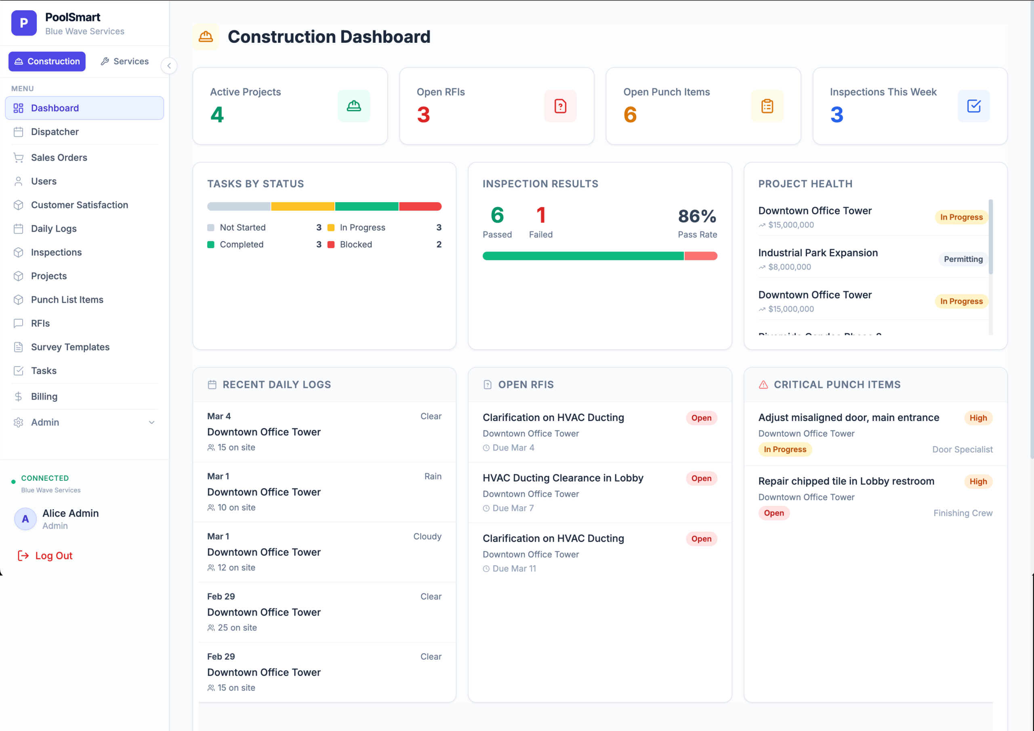This screenshot has width=1034, height=731.
Task: Select the Construction tab
Action: click(x=47, y=61)
